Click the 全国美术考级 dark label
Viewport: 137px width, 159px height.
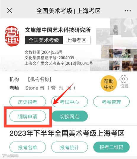point(44,40)
